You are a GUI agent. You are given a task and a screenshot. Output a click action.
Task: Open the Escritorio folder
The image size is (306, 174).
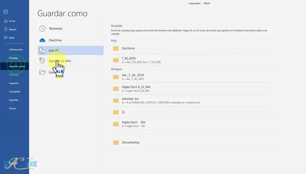(191, 48)
